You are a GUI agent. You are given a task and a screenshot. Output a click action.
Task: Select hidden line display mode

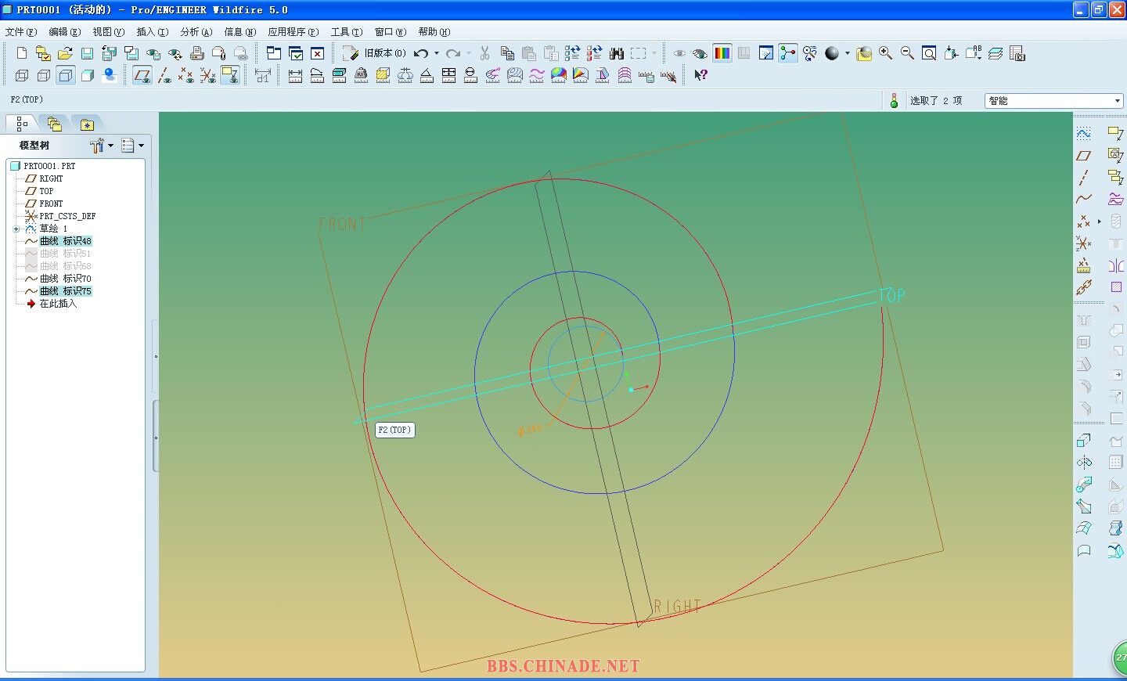pyautogui.click(x=44, y=75)
